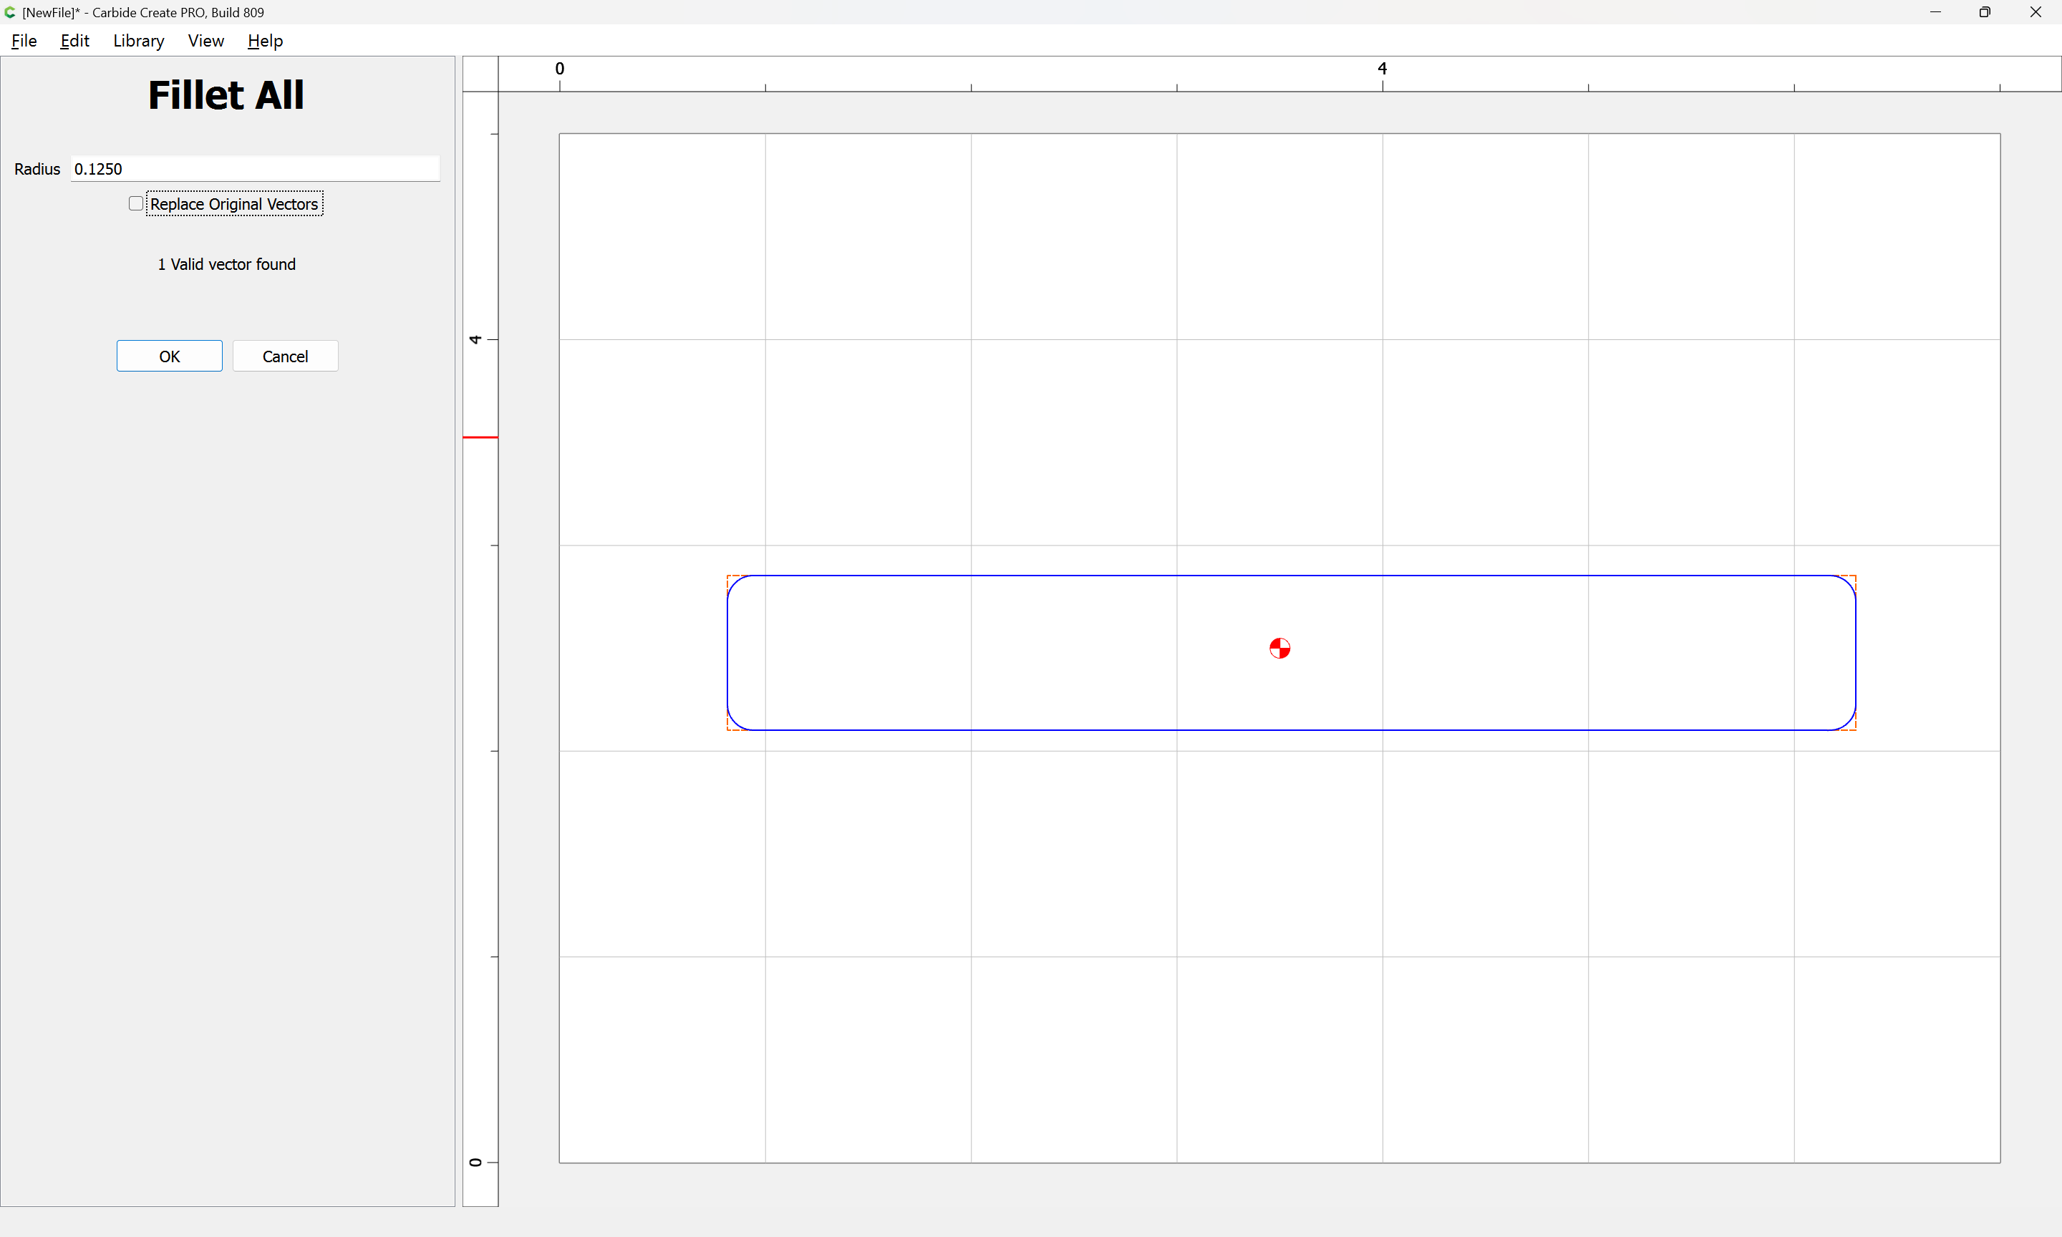The height and width of the screenshot is (1237, 2062).
Task: Click the red marker on vertical ruler
Action: pyautogui.click(x=480, y=437)
